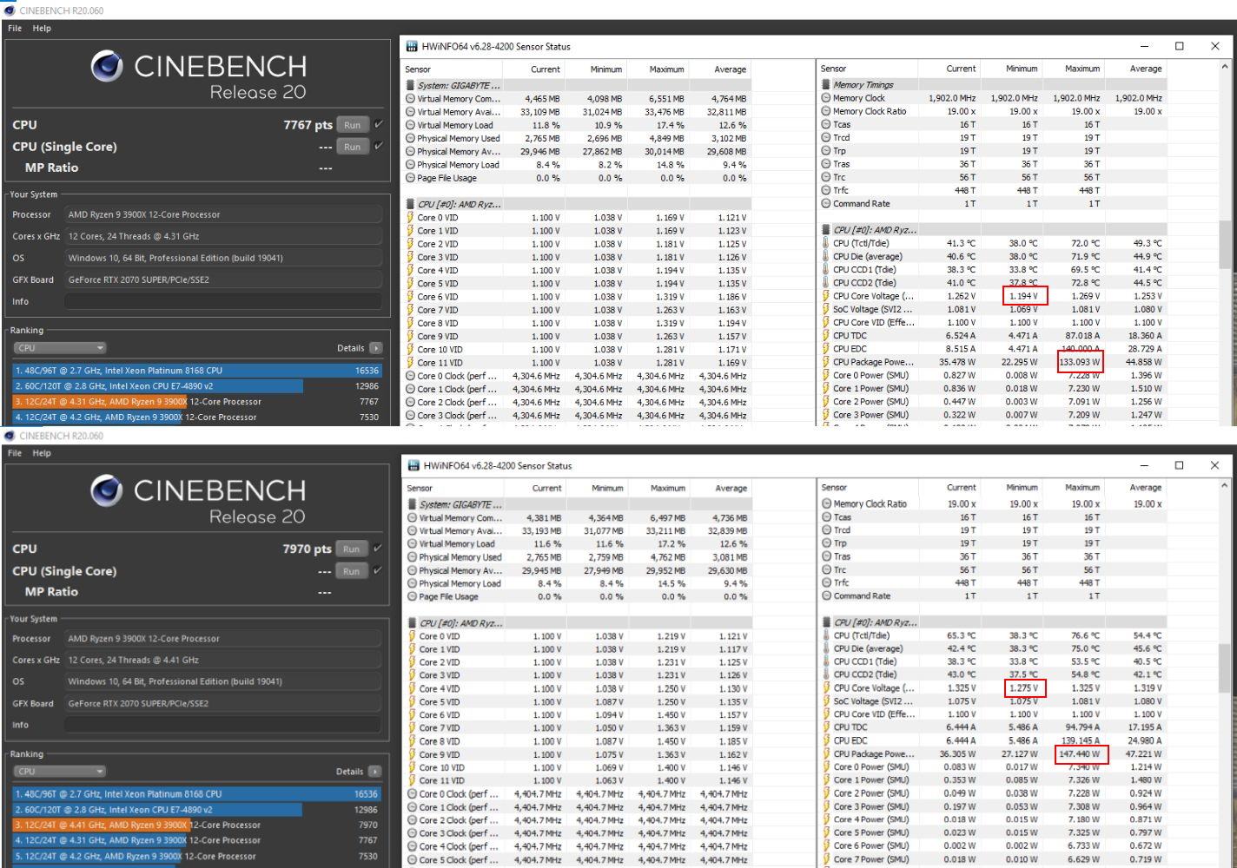Start Single Core Run in the 7970 pts Cinebench window
The image size is (1237, 868).
tap(351, 571)
